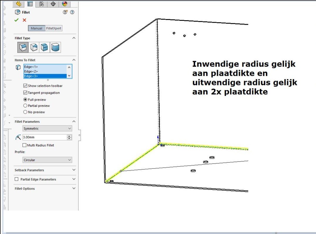Screen dimensions: 316x234
Task: Select the Partial preview radio option
Action: coord(25,106)
